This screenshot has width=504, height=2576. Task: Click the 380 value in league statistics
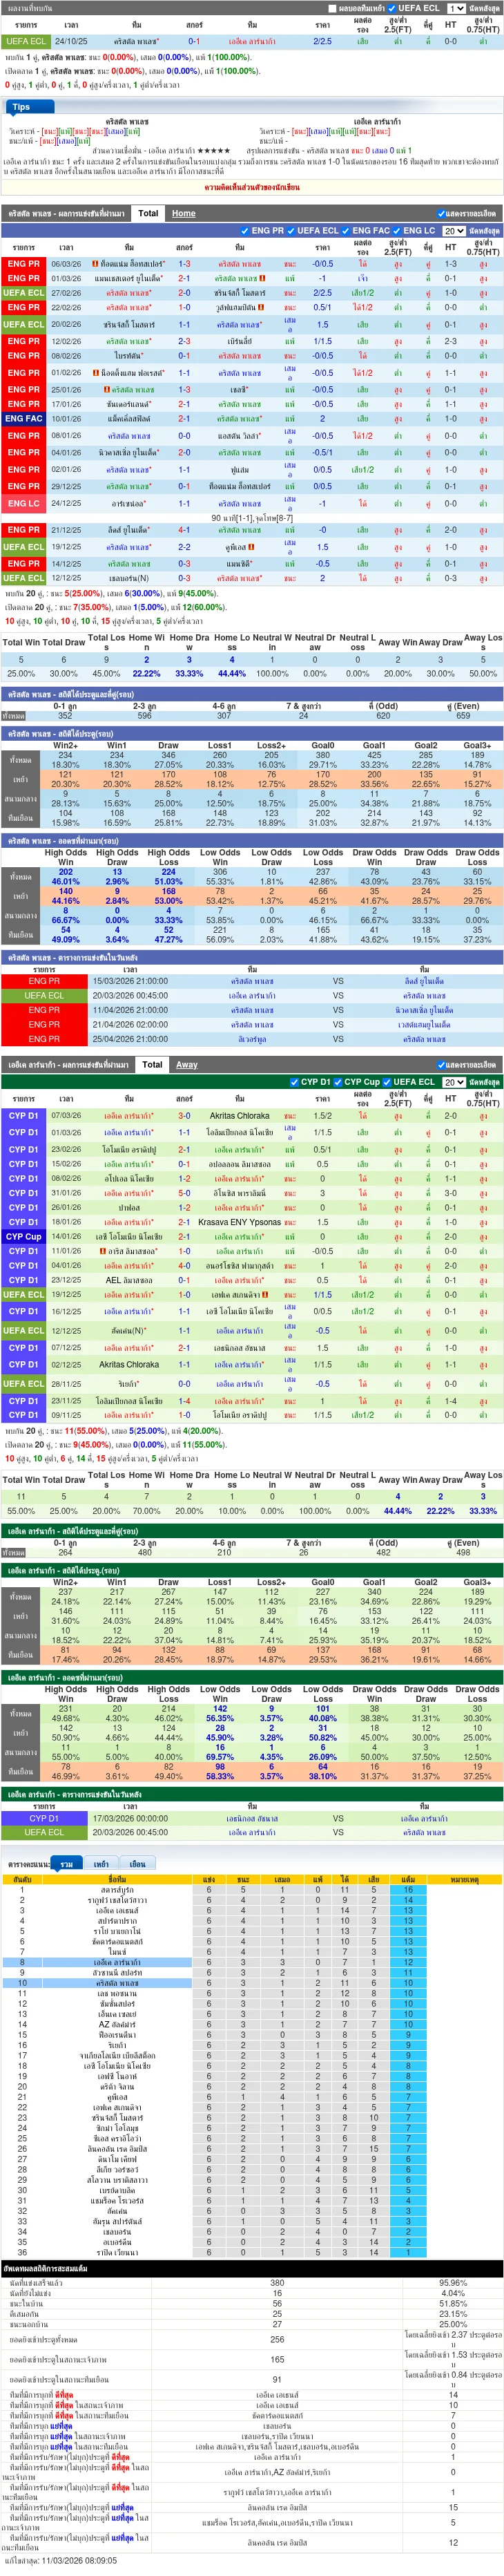pos(277,2283)
